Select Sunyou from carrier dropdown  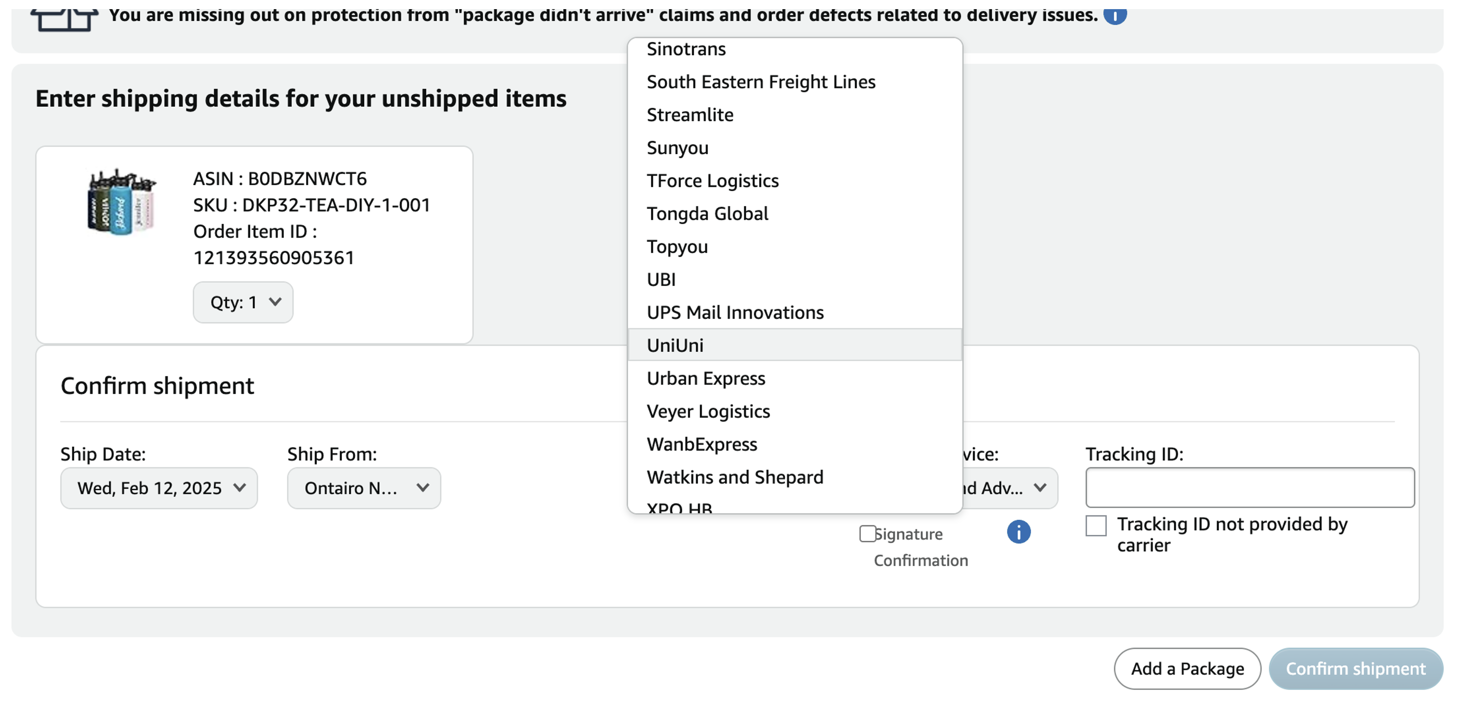click(x=677, y=148)
